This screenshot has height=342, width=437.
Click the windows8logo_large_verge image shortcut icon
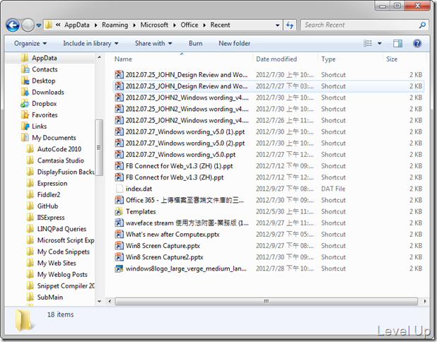click(120, 269)
